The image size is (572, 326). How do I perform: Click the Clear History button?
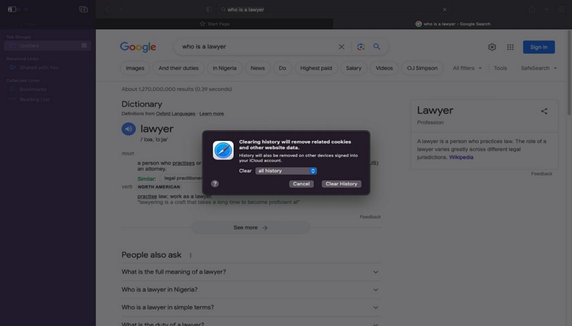click(342, 184)
